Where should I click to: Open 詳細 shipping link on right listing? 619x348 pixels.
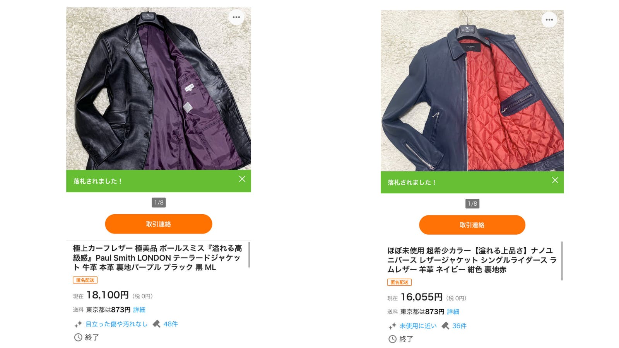click(453, 312)
